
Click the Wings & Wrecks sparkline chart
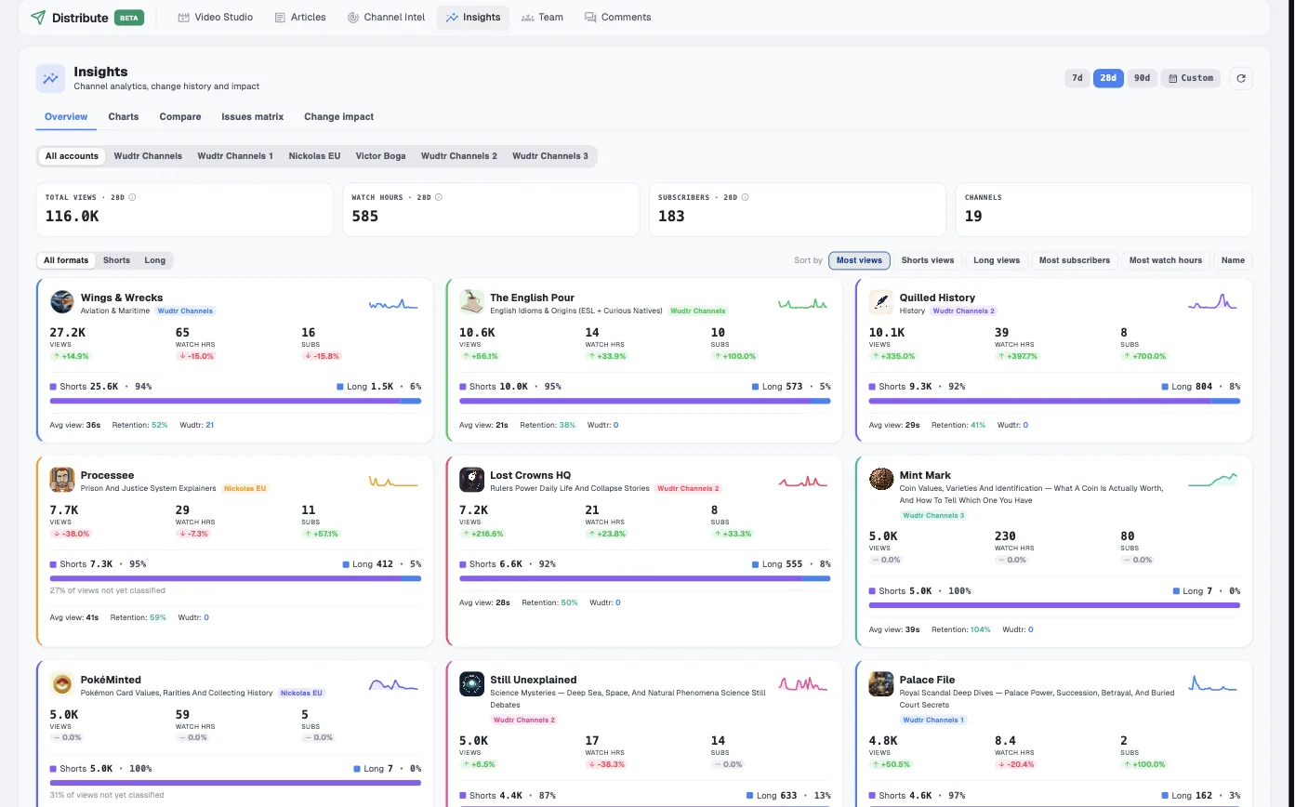[x=393, y=303]
